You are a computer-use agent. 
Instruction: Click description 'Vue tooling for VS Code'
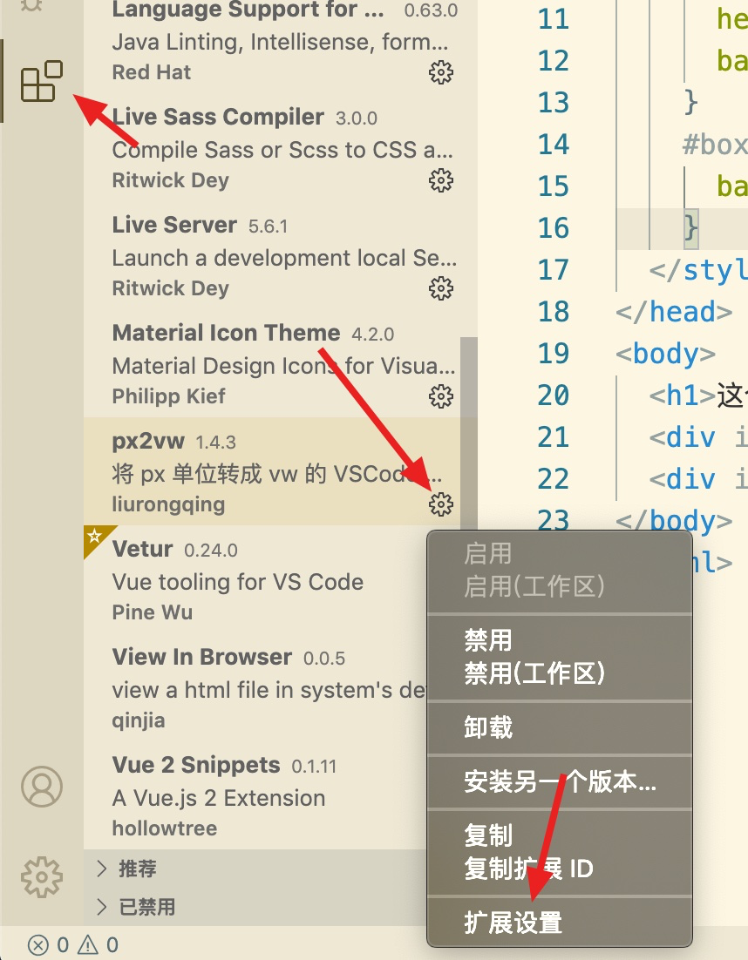pos(238,582)
